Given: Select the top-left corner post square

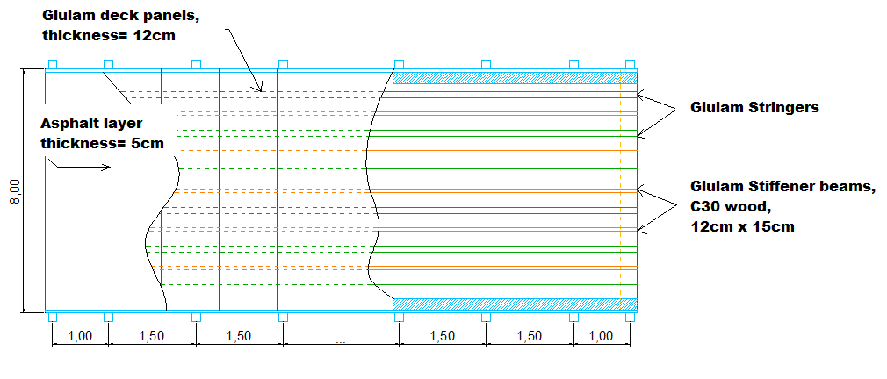Looking at the screenshot, I should [52, 64].
